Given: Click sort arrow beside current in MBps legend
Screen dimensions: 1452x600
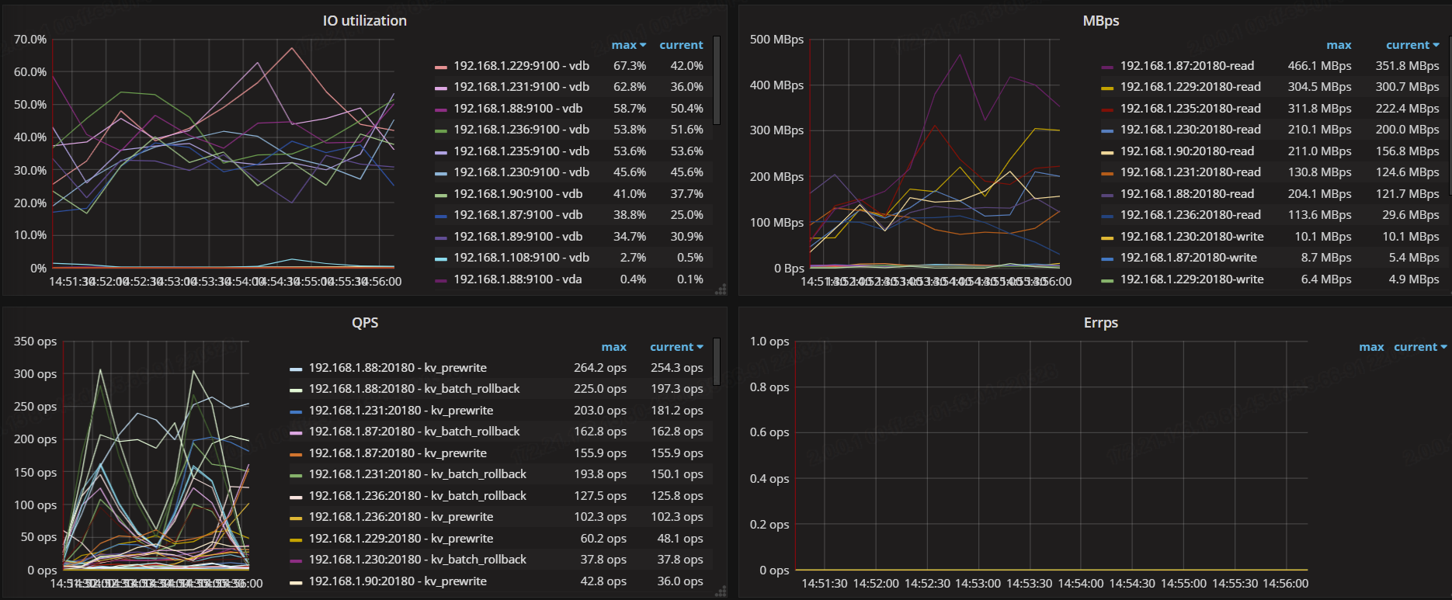Looking at the screenshot, I should point(1436,46).
